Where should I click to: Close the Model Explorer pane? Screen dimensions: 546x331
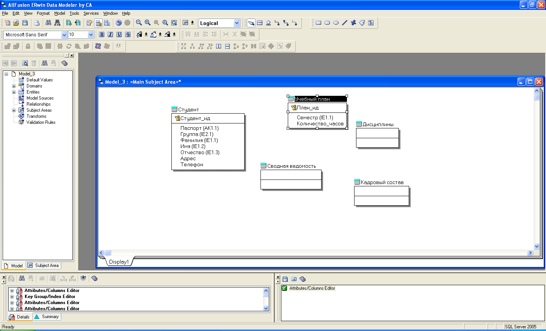pyautogui.click(x=72, y=55)
